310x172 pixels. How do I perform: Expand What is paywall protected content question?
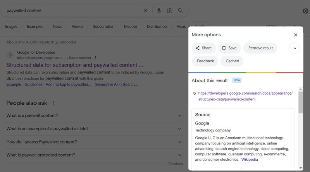(94, 155)
